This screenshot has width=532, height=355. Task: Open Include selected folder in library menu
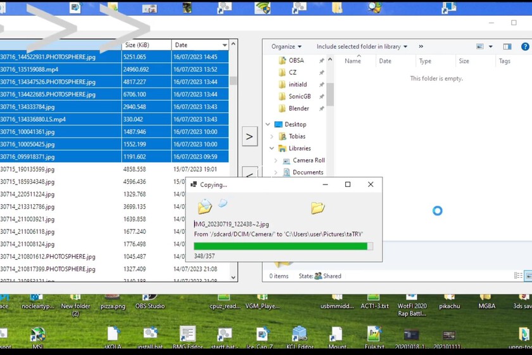point(362,46)
